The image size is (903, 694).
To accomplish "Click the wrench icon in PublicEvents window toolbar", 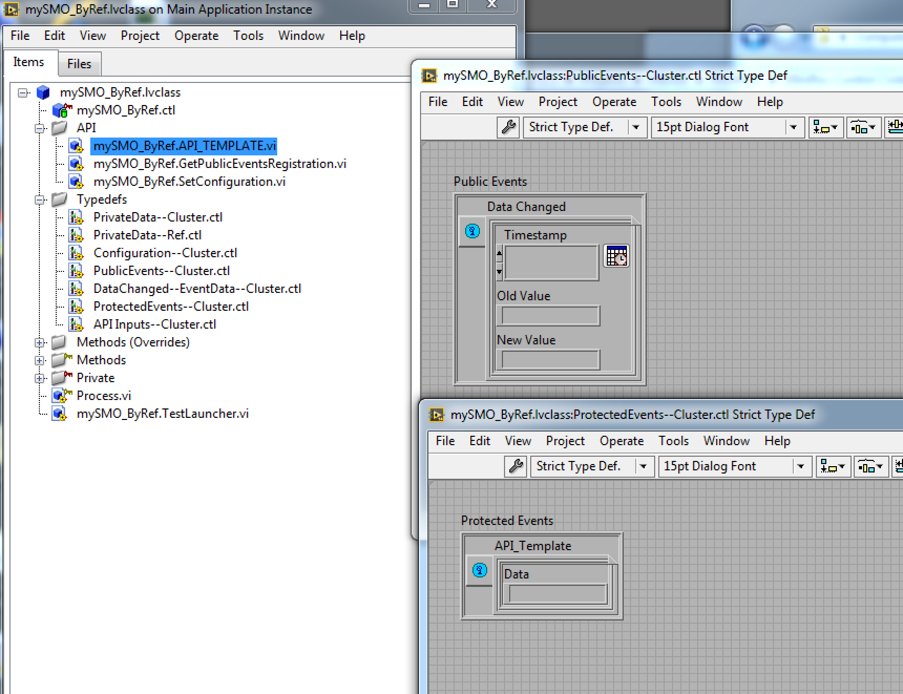I will tap(509, 127).
